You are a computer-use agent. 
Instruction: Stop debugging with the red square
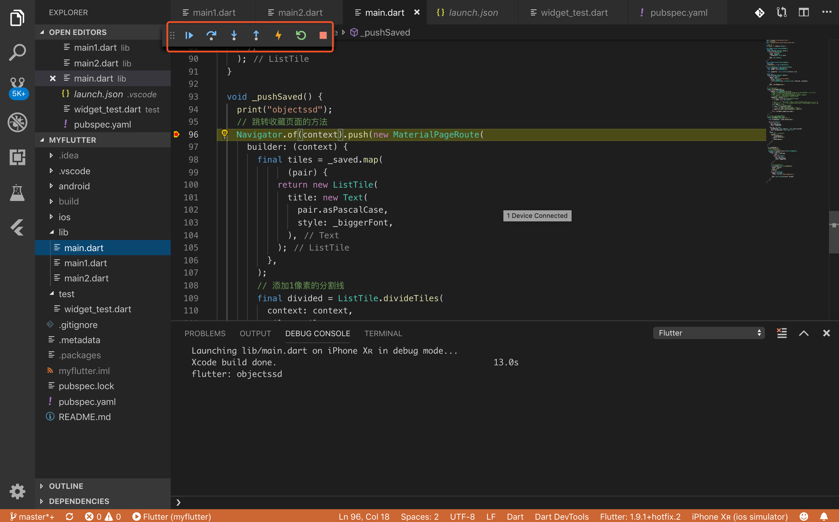(x=323, y=35)
